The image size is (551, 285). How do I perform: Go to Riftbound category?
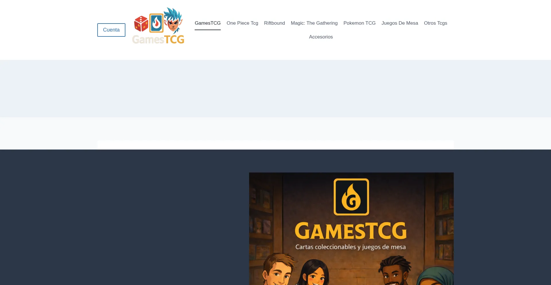[275, 23]
